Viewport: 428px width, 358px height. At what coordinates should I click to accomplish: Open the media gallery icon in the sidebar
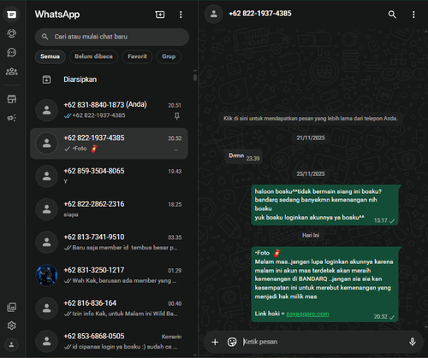12,307
